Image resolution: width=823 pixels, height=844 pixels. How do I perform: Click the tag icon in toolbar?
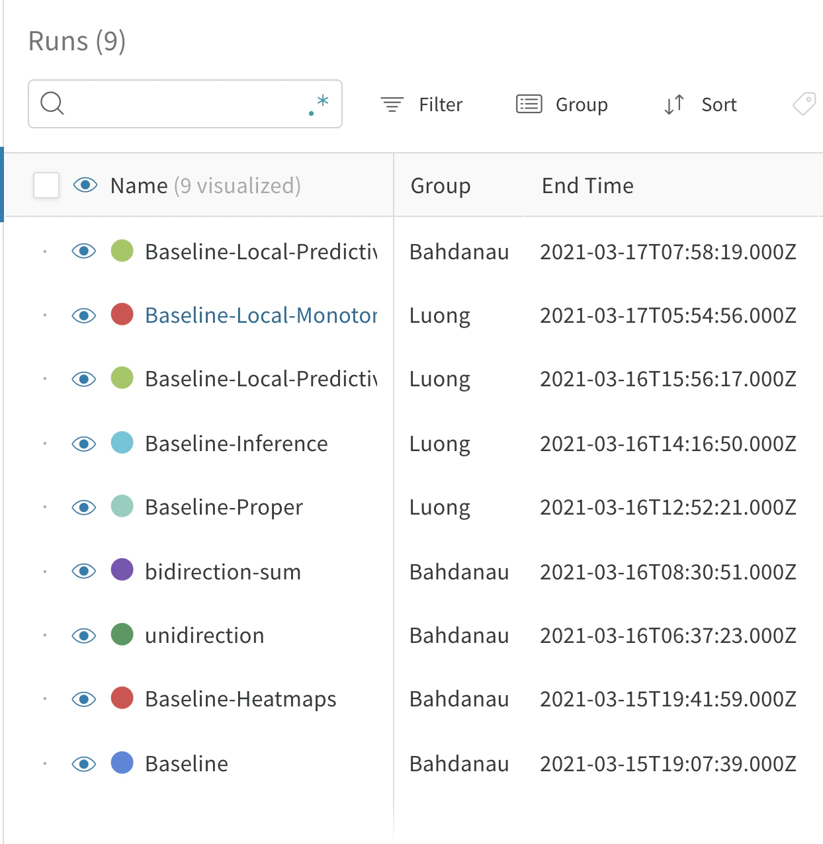804,104
